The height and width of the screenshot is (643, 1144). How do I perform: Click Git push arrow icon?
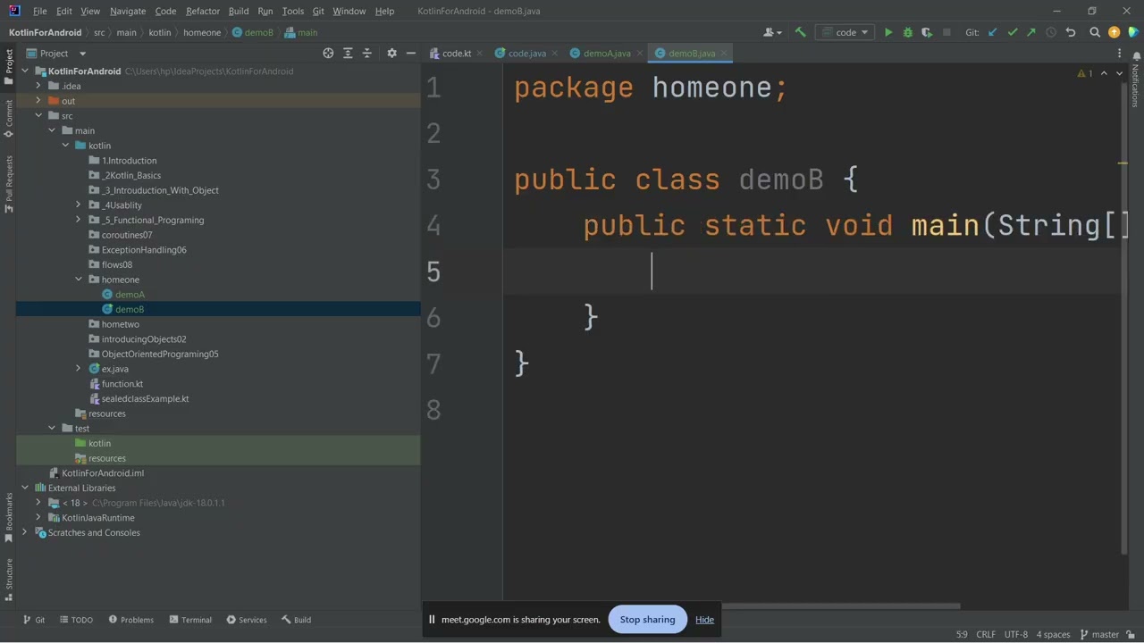point(1031,32)
